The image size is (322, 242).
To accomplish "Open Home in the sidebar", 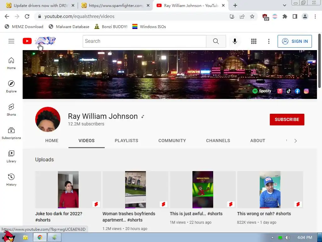I will 11,63.
